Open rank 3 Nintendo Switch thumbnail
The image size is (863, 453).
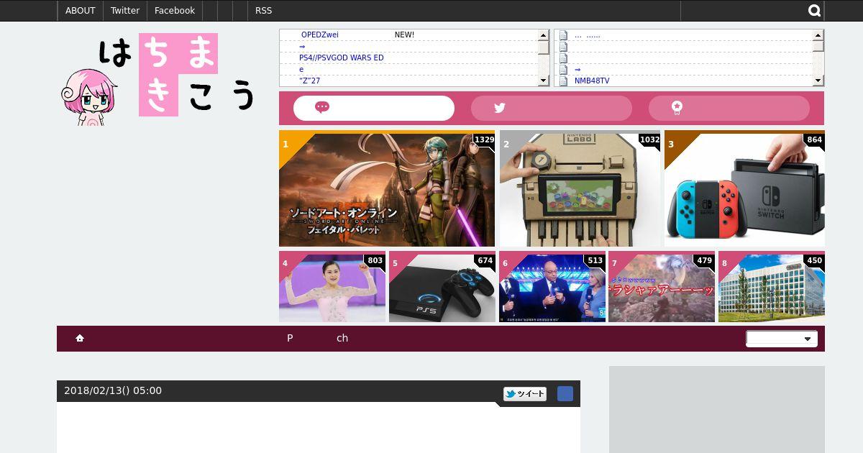[744, 188]
